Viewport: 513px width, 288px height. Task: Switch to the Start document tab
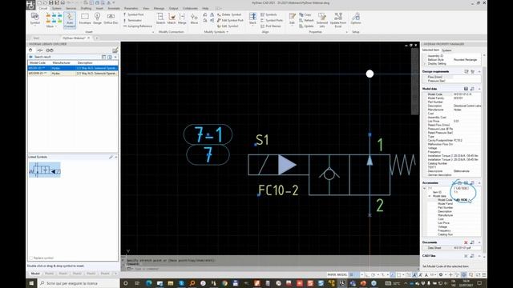[36, 38]
